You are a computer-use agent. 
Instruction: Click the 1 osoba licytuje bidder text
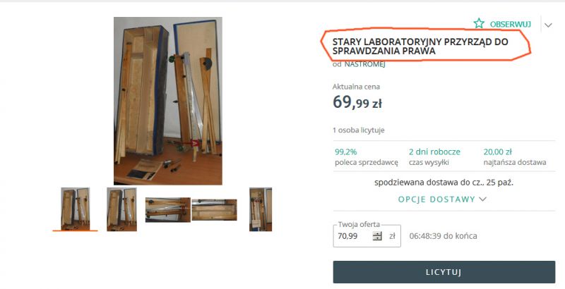359,130
